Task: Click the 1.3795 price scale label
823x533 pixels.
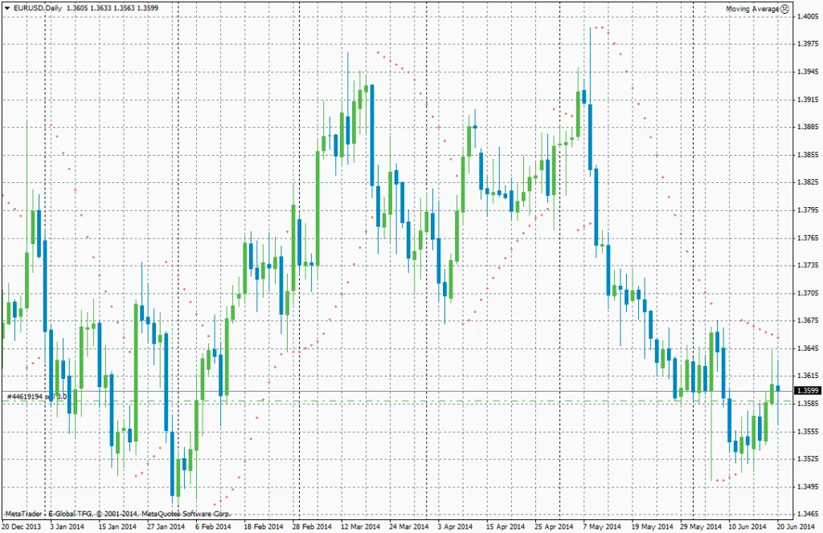Action: 808,210
